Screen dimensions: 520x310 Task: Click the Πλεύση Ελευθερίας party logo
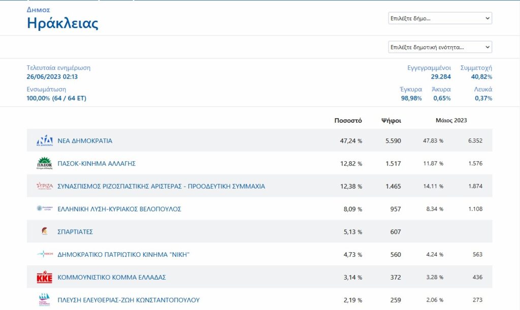[x=44, y=299]
